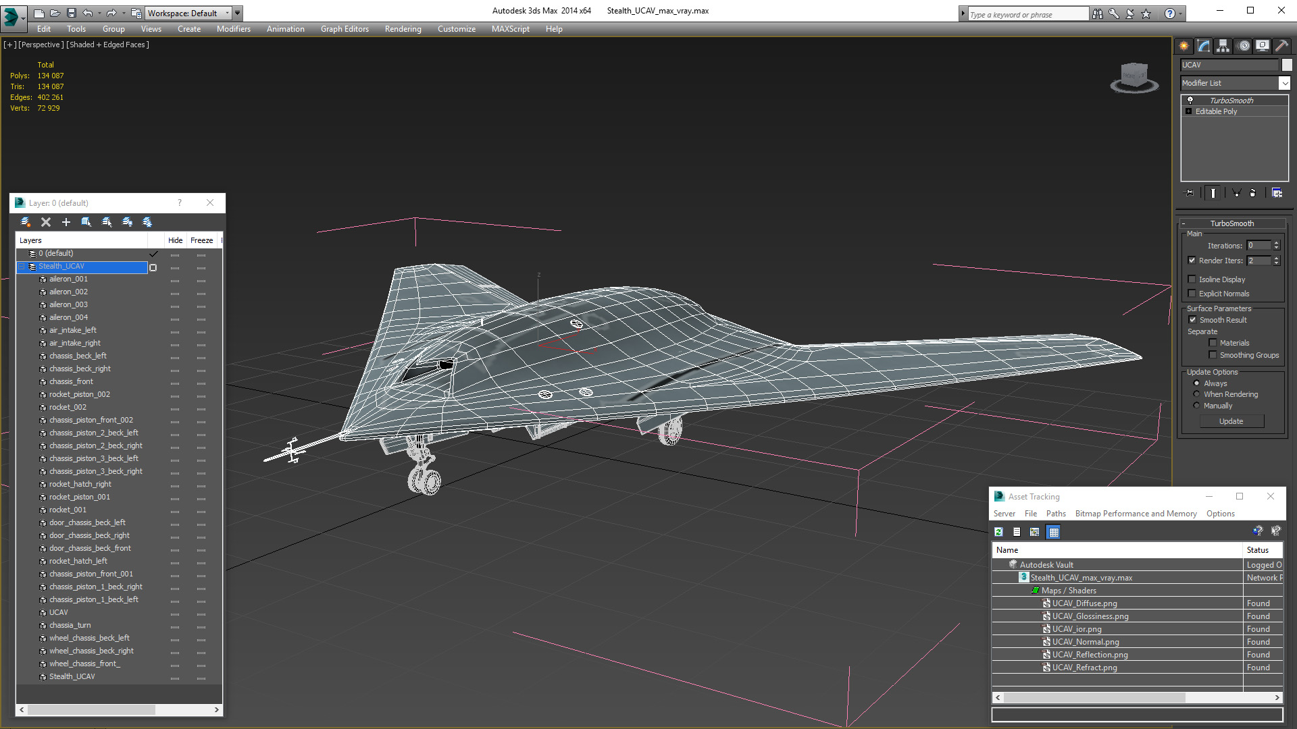
Task: Open the Graph Editors menu
Action: pos(345,29)
